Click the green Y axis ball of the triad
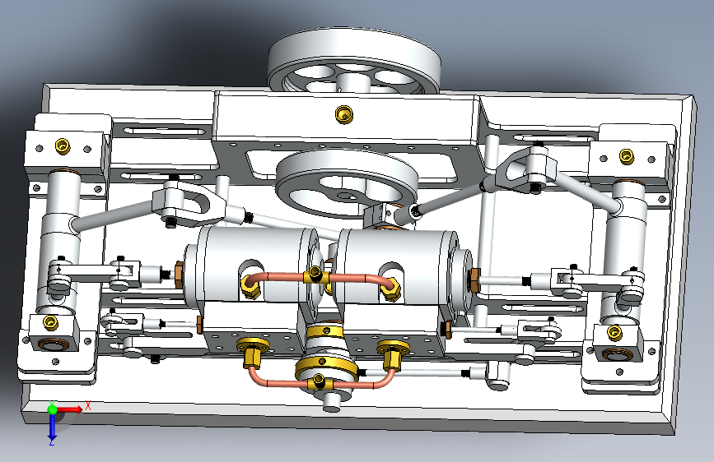This screenshot has height=462, width=714. tap(52, 409)
